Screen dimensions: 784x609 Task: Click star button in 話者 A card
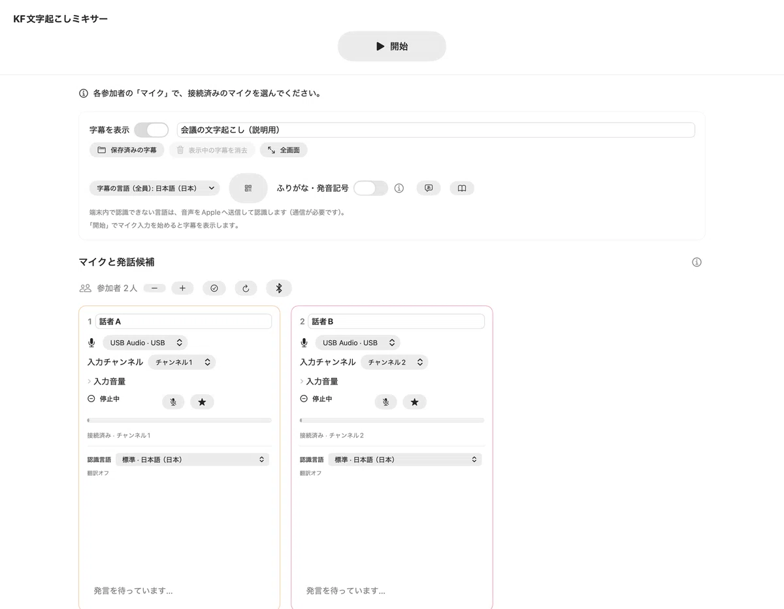click(202, 402)
